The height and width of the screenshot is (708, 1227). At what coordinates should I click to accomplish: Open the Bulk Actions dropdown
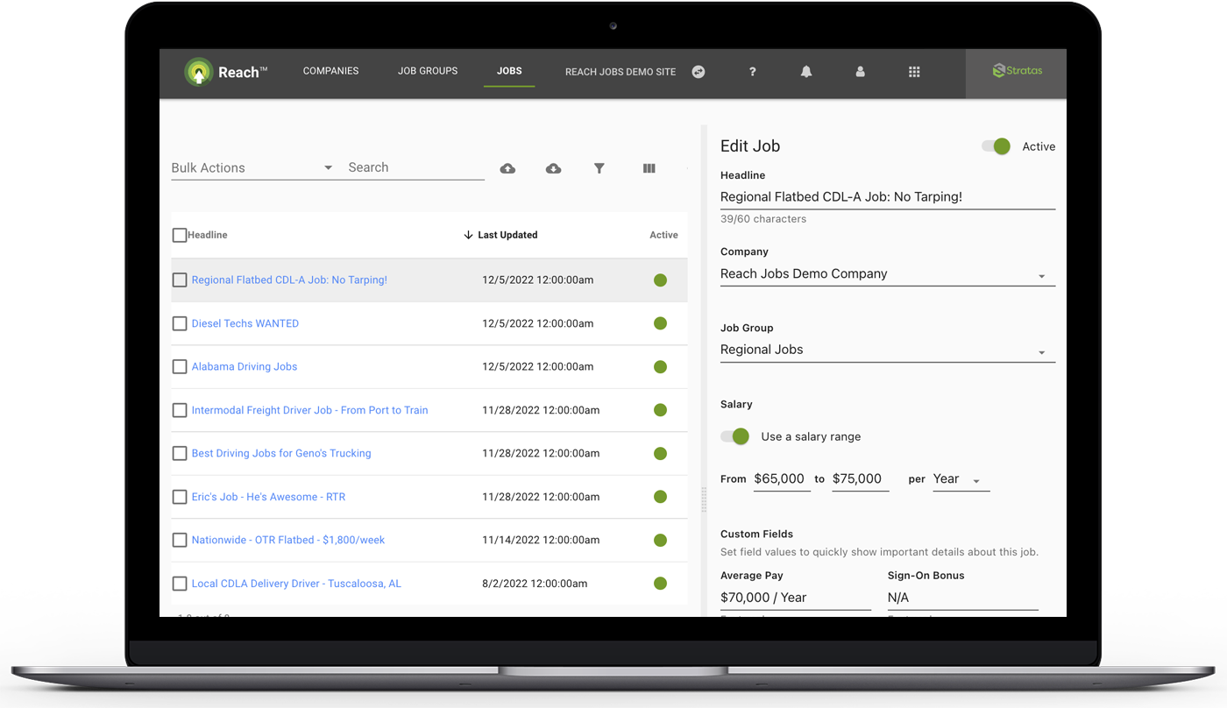pos(252,168)
